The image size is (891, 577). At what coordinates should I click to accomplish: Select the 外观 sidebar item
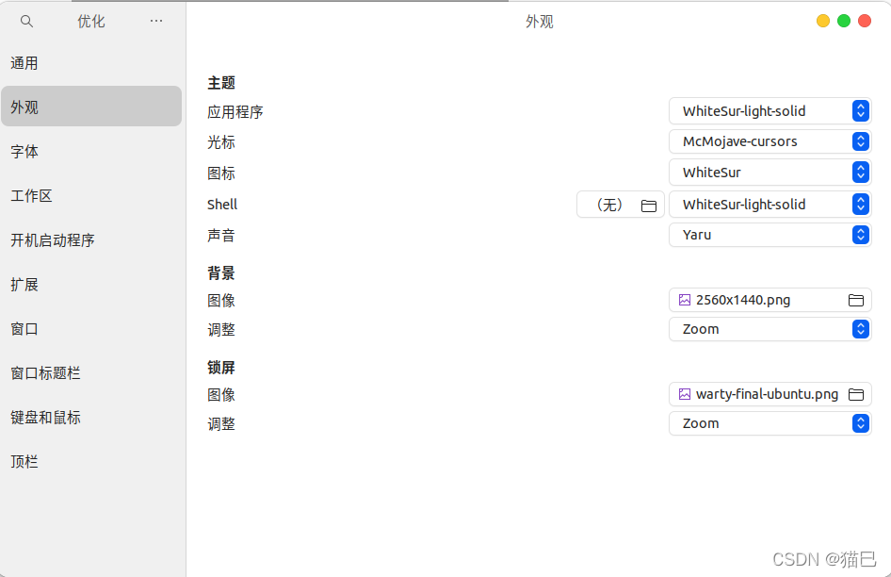click(x=91, y=107)
